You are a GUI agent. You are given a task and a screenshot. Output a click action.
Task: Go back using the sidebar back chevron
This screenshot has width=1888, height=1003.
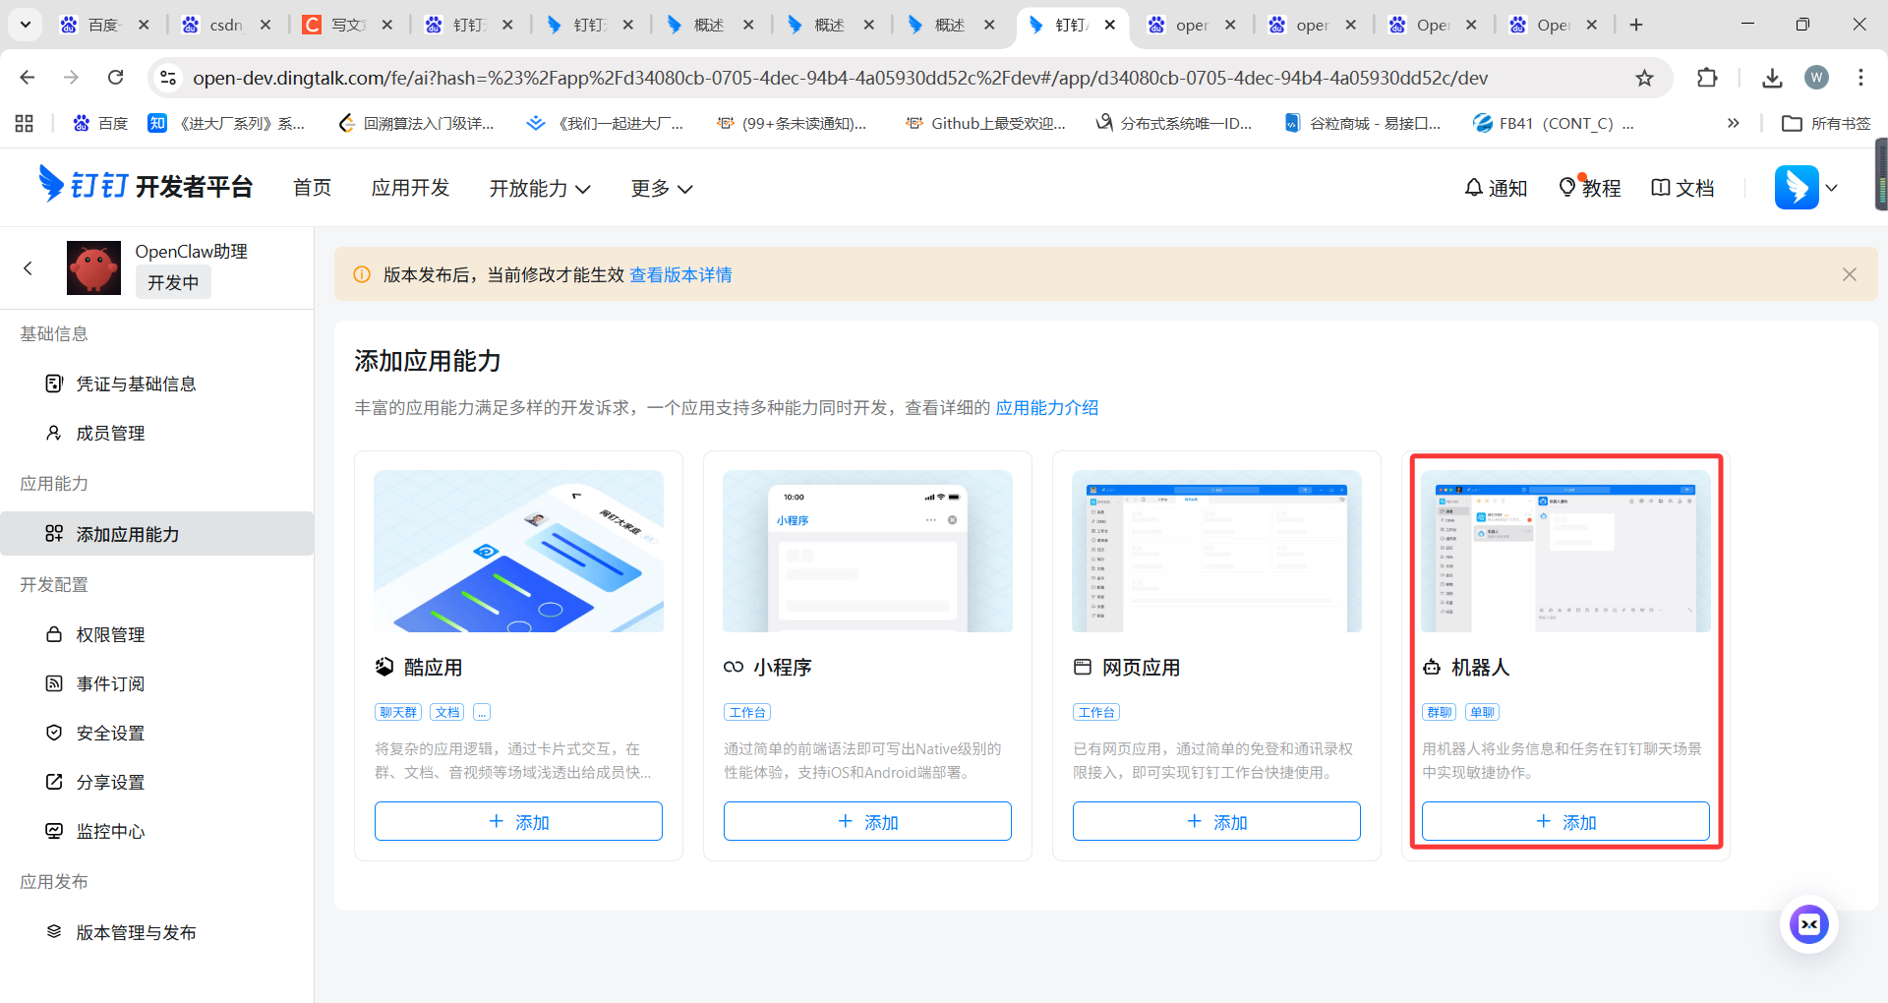coord(28,267)
